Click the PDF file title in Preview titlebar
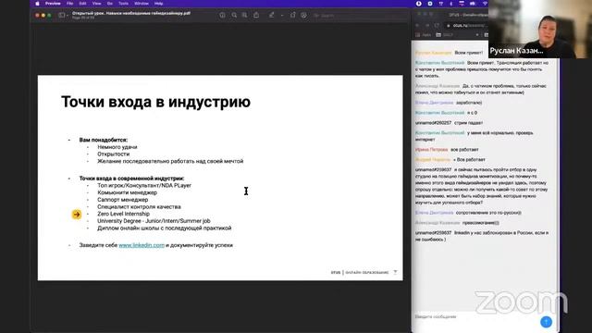The width and height of the screenshot is (592, 333). pos(131,13)
